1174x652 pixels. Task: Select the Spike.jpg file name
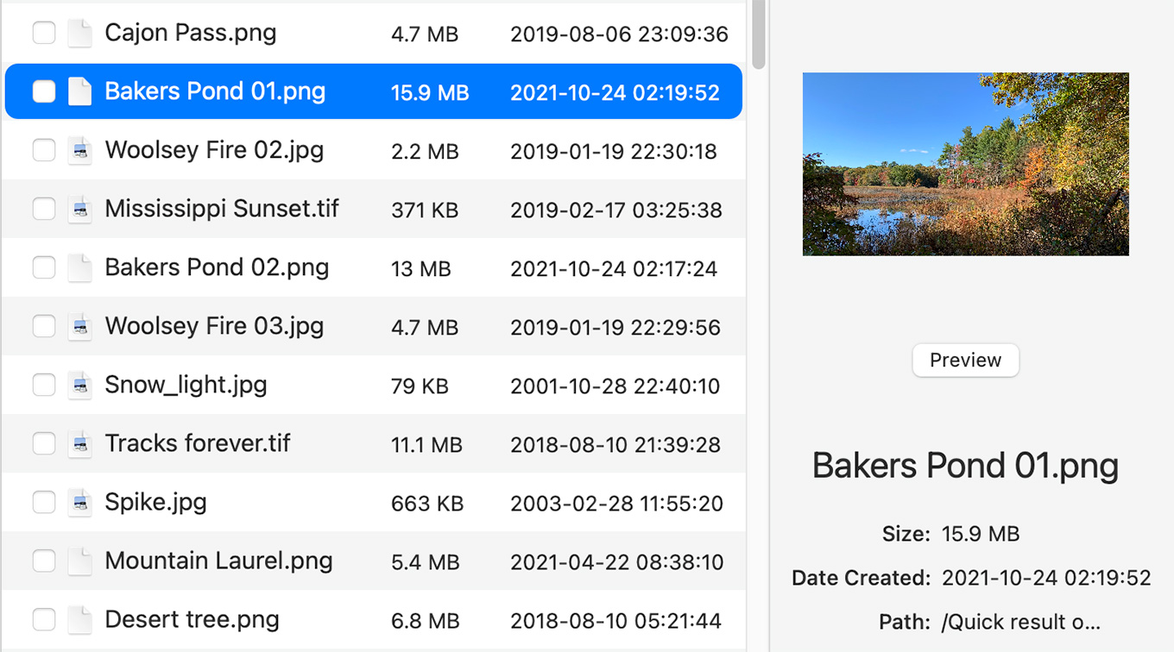pyautogui.click(x=155, y=502)
